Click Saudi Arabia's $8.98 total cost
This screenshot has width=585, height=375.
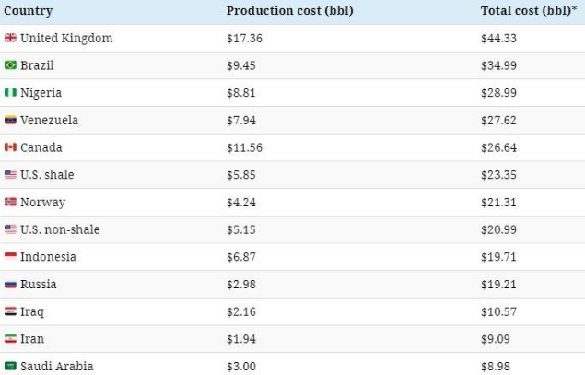click(497, 367)
